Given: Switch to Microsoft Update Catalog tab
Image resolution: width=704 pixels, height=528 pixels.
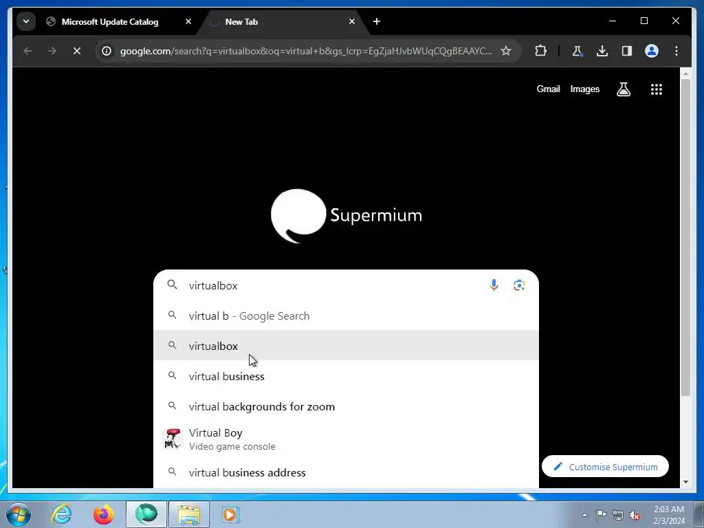Looking at the screenshot, I should pos(110,21).
